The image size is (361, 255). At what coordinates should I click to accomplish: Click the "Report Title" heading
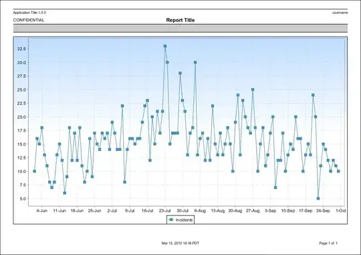pyautogui.click(x=180, y=20)
